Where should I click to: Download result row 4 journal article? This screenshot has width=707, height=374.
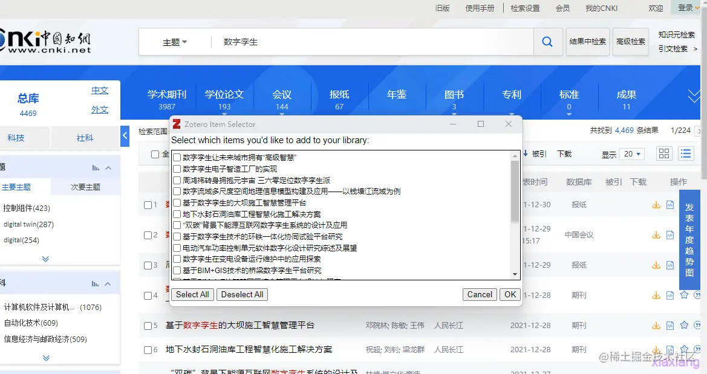click(656, 295)
